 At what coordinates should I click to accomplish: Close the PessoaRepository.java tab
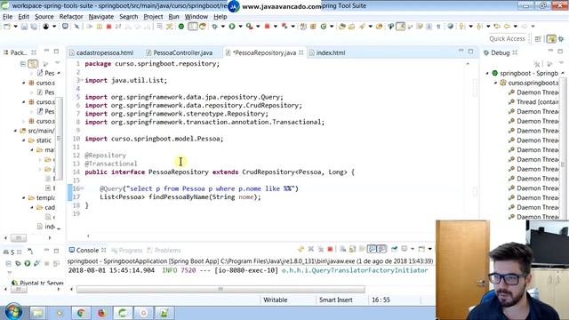point(301,53)
